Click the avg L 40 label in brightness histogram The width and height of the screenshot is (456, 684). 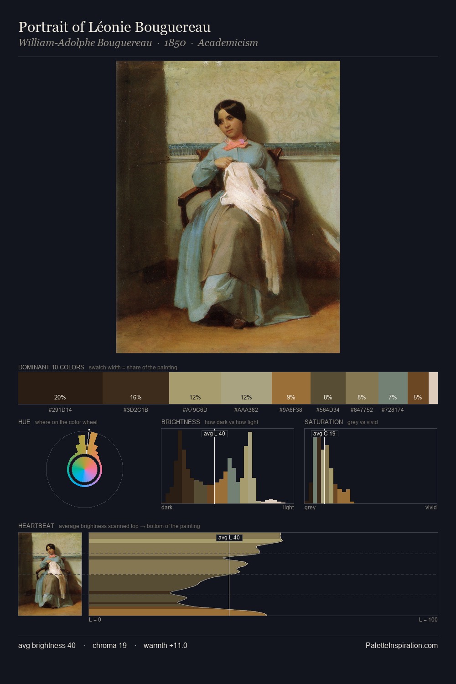214,434
